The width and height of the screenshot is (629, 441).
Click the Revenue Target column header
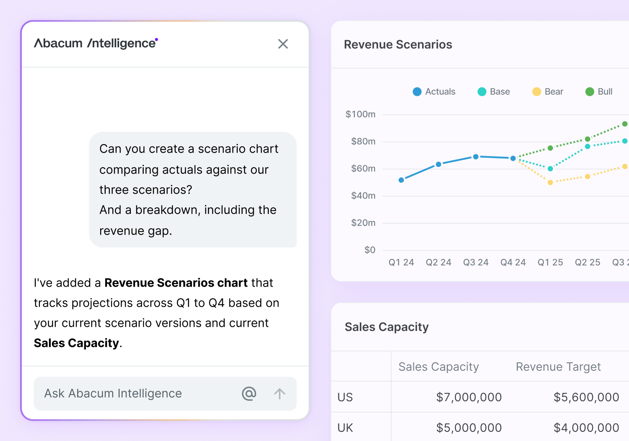coord(558,367)
